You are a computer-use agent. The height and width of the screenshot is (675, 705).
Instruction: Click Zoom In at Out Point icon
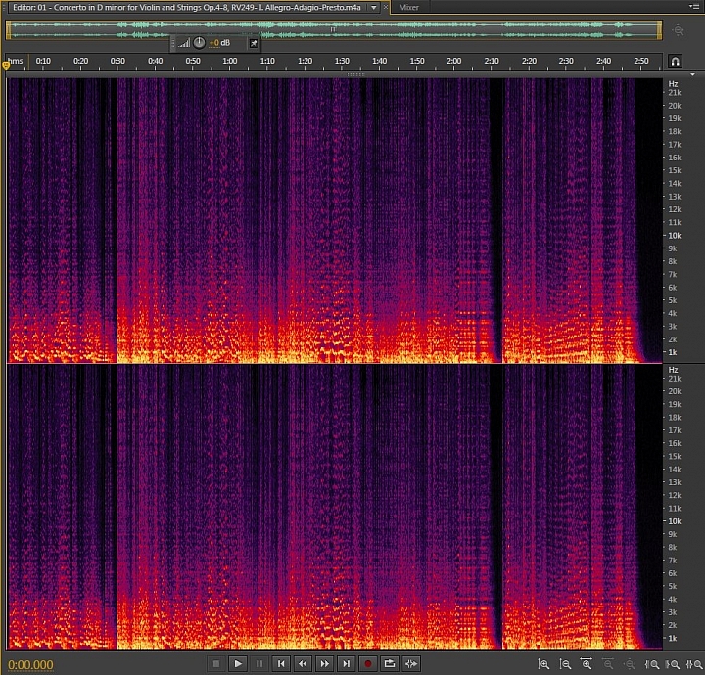pos(673,664)
